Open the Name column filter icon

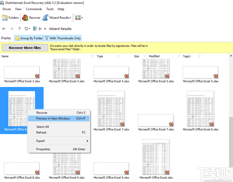(x=92, y=56)
